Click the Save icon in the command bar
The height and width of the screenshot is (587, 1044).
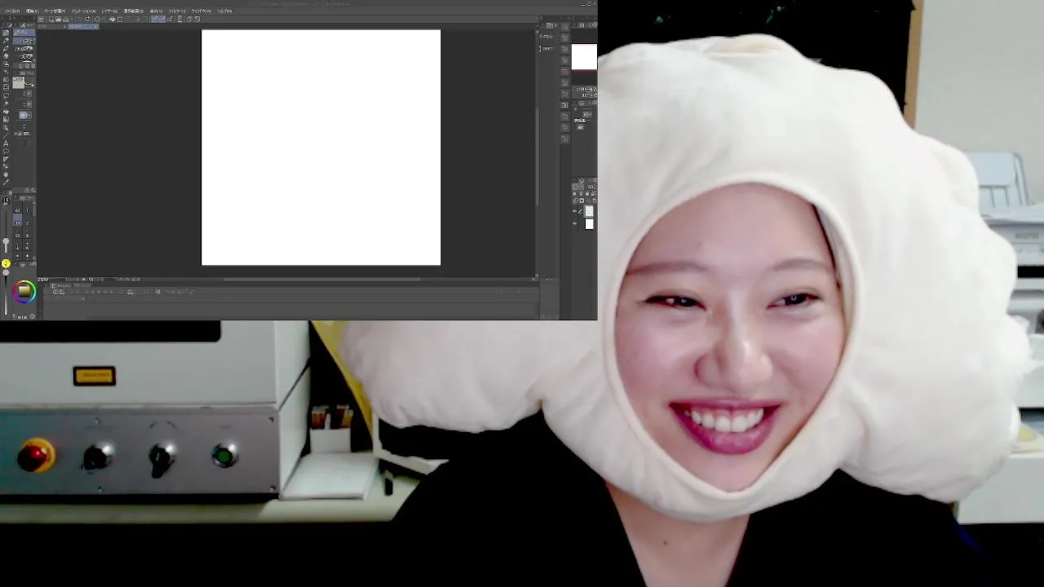67,19
